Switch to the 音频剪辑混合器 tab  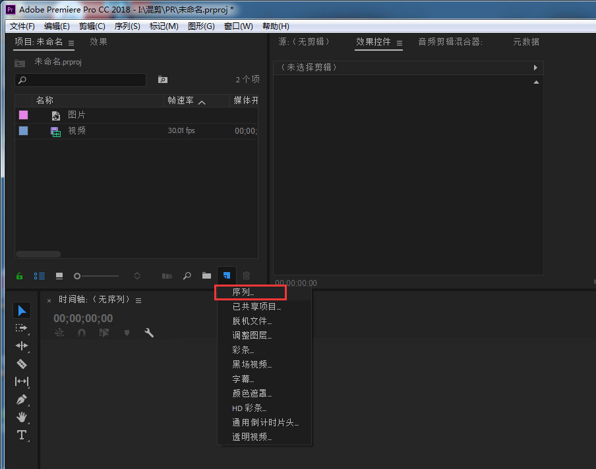(450, 41)
